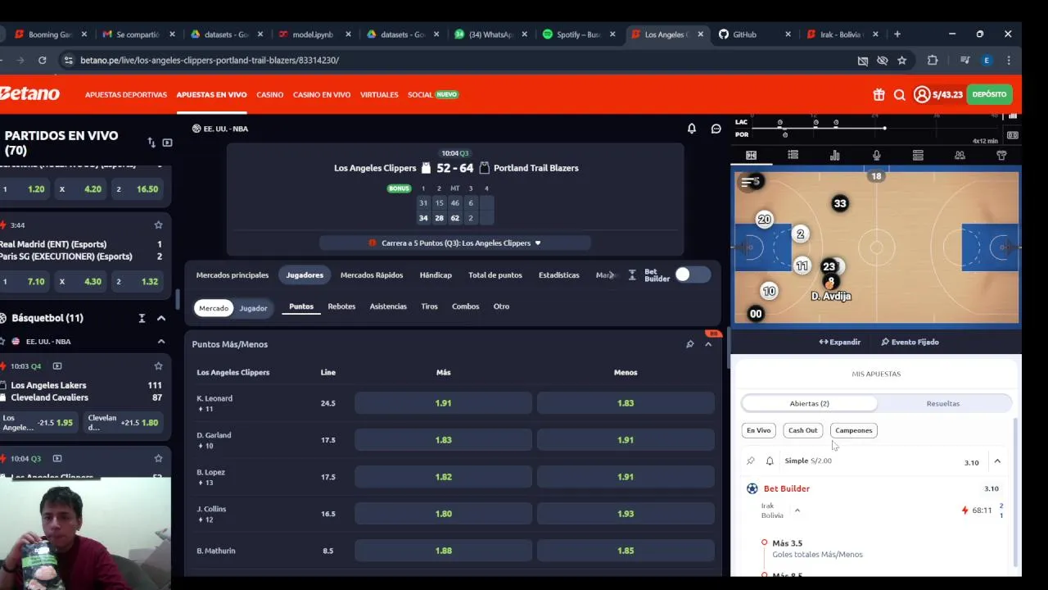Viewport: 1048px width, 590px height.
Task: Select the microphone commentary icon in tracker
Action: pos(876,155)
